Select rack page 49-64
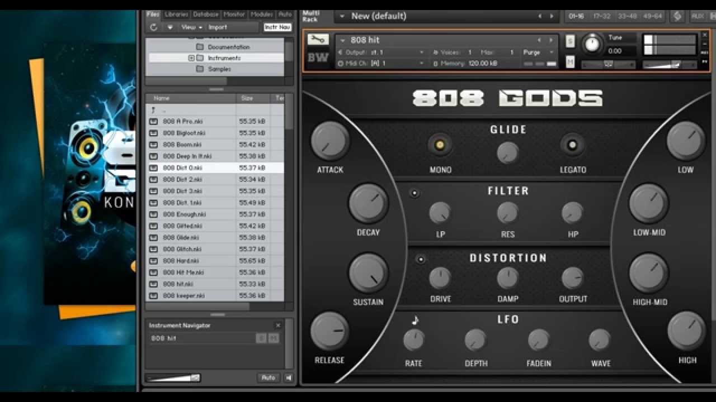The height and width of the screenshot is (402, 716). point(653,16)
